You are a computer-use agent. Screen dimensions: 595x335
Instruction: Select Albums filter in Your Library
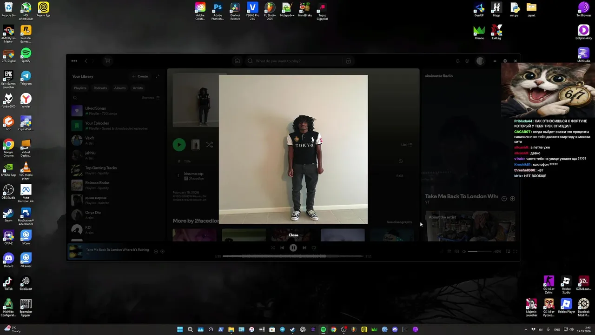click(120, 88)
